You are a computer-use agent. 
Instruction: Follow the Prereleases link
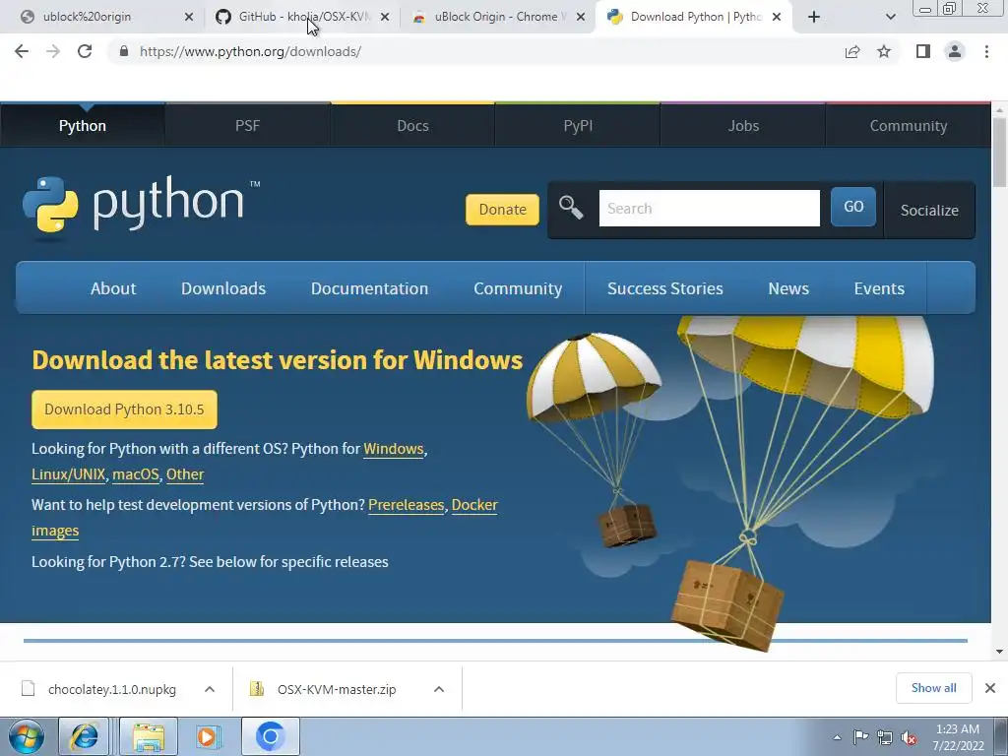(406, 505)
